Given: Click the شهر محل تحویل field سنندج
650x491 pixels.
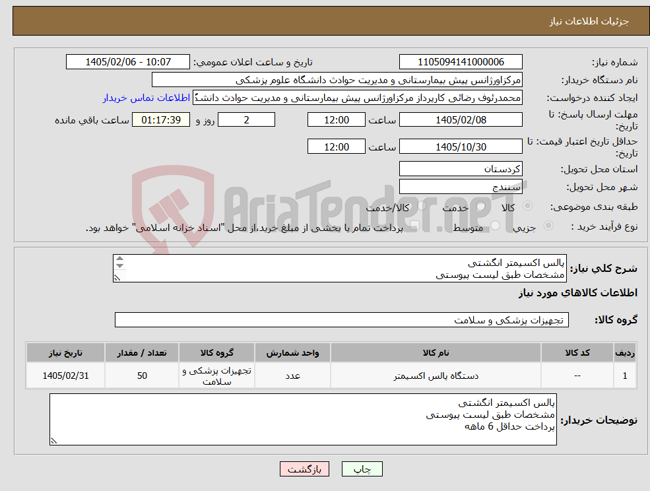Looking at the screenshot, I should point(461,187).
